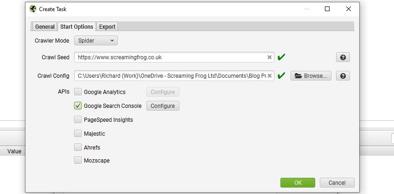
Task: Tick the Majestic API checkbox
Action: (x=78, y=133)
